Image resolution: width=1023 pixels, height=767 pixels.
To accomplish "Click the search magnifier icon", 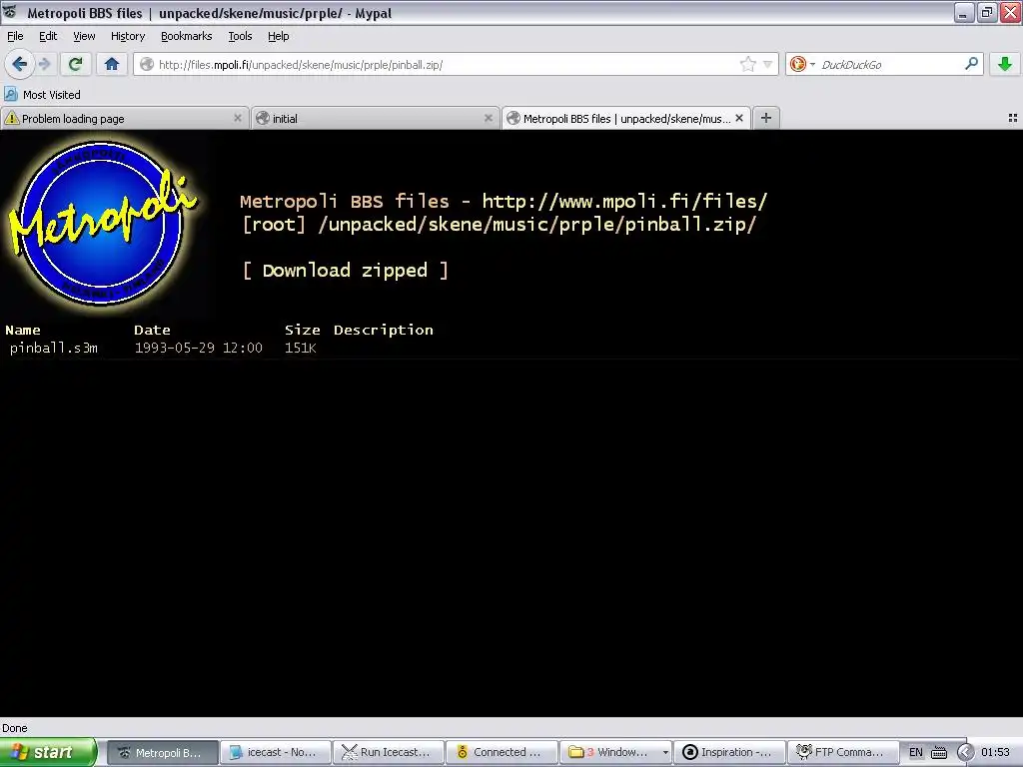I will [971, 64].
